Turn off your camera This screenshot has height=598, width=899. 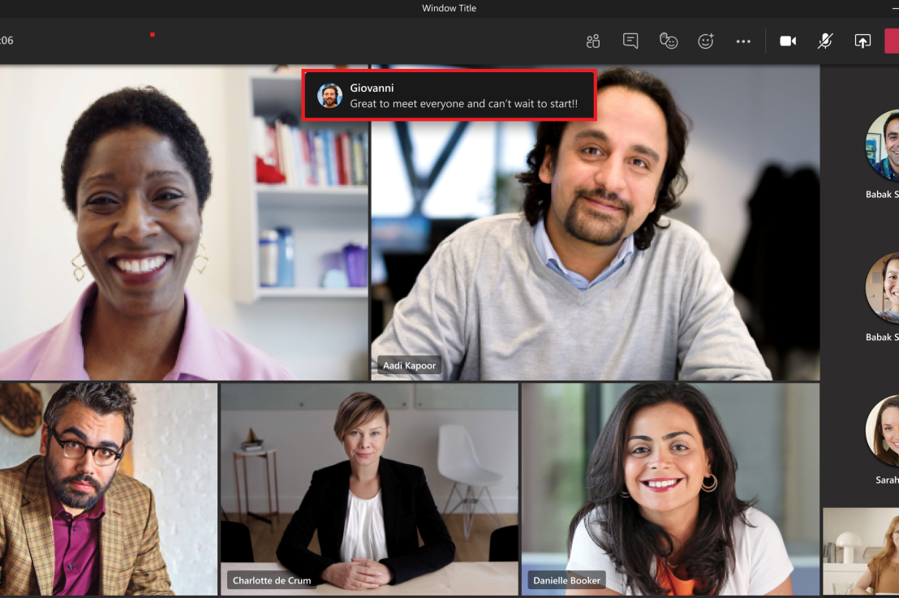point(787,41)
